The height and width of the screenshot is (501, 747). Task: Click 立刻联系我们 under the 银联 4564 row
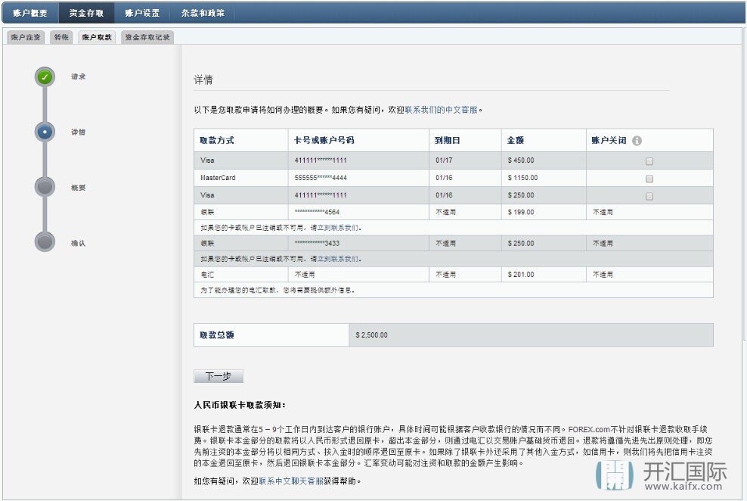pyautogui.click(x=341, y=227)
